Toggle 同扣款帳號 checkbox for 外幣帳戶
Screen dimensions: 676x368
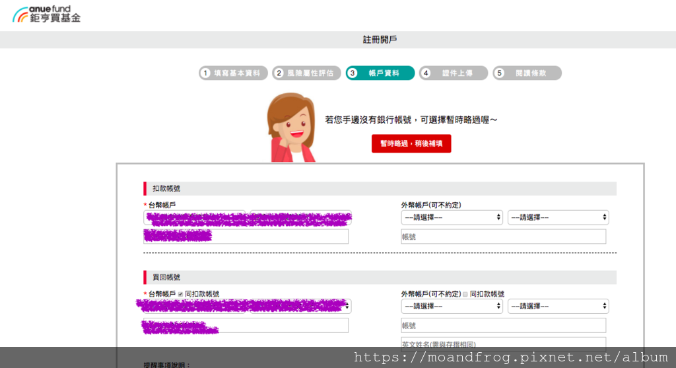(x=465, y=294)
